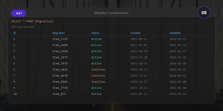Click ID cell of Item_2477 row
Screen dimensions: 223x111
pyautogui.click(x=14, y=57)
